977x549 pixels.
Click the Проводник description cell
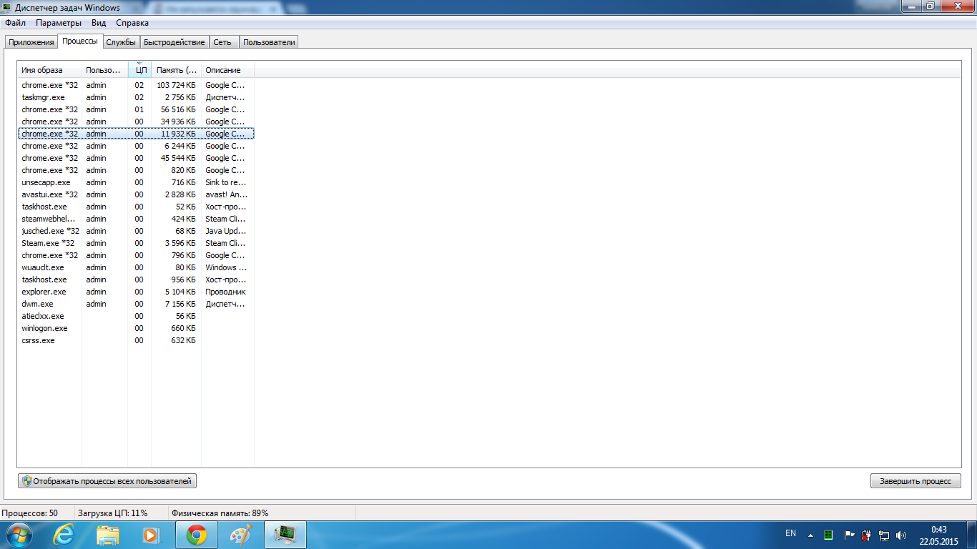(x=226, y=292)
